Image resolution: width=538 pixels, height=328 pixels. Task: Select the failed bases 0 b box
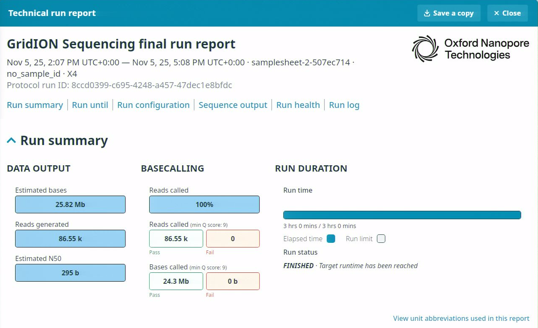(x=233, y=281)
